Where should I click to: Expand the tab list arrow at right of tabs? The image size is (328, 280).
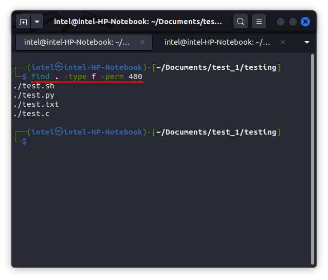click(307, 42)
